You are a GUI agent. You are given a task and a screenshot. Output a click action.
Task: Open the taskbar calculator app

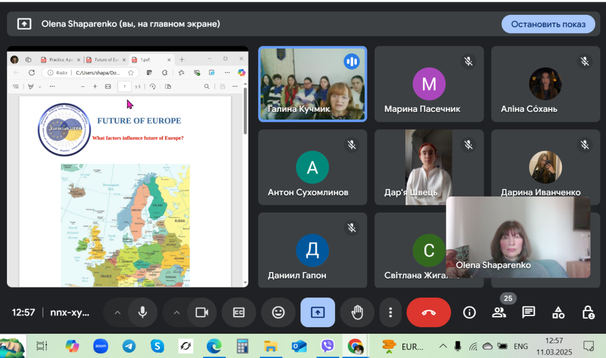[242, 346]
